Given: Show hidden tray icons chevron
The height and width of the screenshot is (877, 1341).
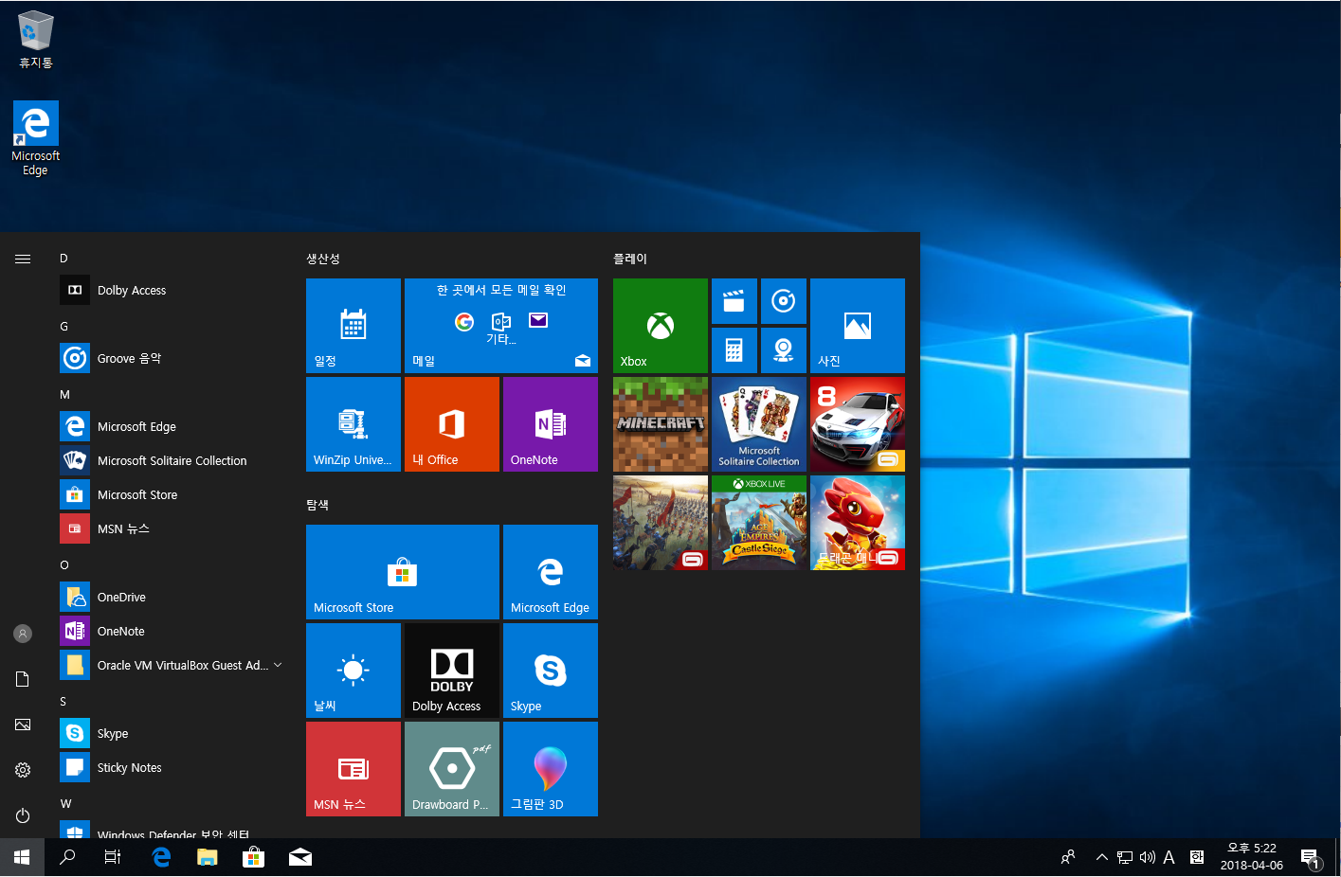Looking at the screenshot, I should 1101,857.
